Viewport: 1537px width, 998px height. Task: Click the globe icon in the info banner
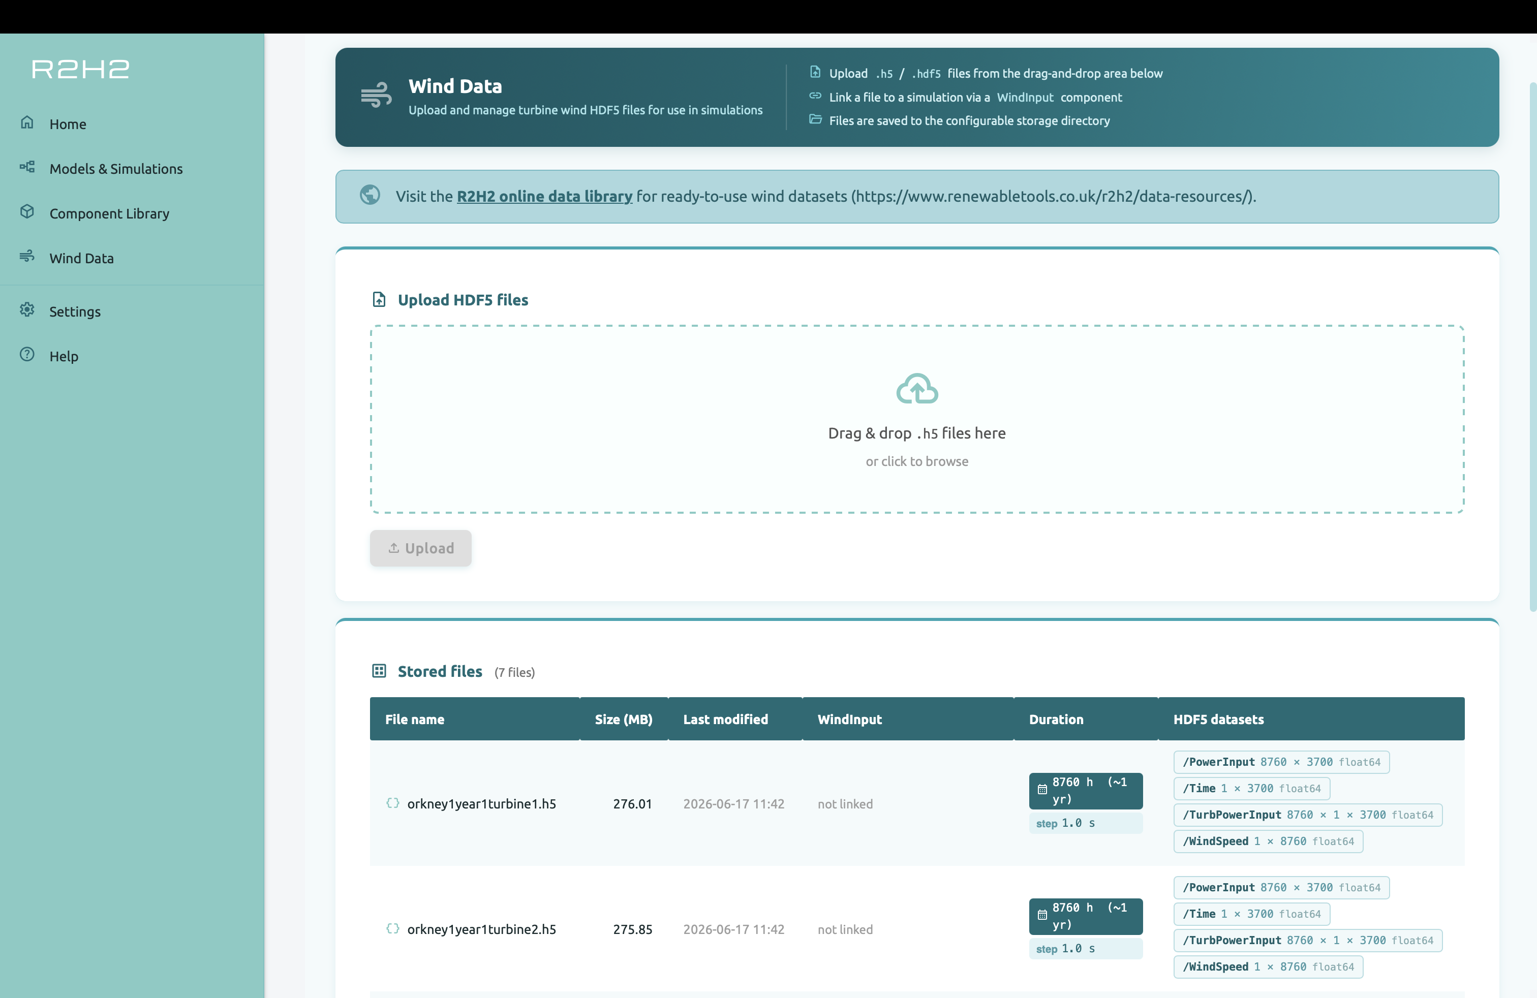pyautogui.click(x=370, y=195)
